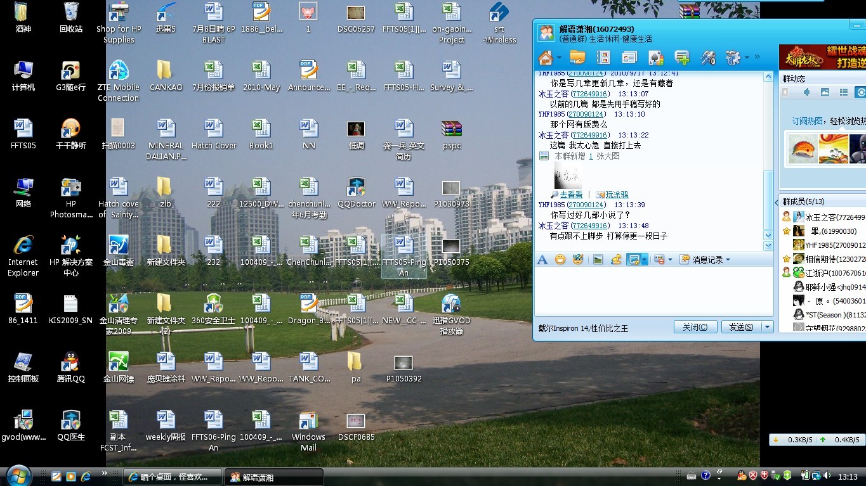The width and height of the screenshot is (866, 486).
Task: Expand the send button options dropdown arrow
Action: tap(768, 327)
